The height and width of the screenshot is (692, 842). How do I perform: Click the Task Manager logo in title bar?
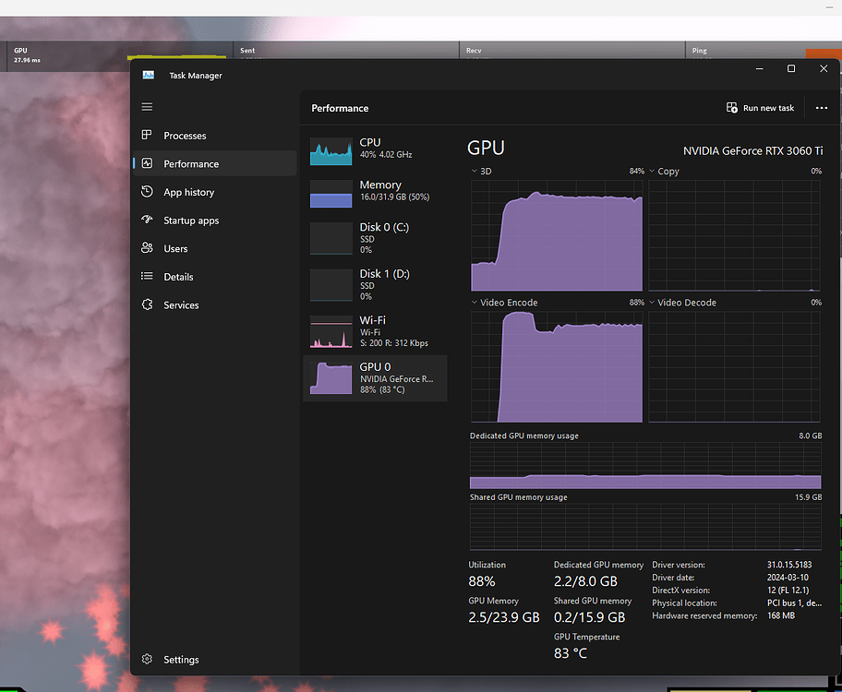coord(148,75)
